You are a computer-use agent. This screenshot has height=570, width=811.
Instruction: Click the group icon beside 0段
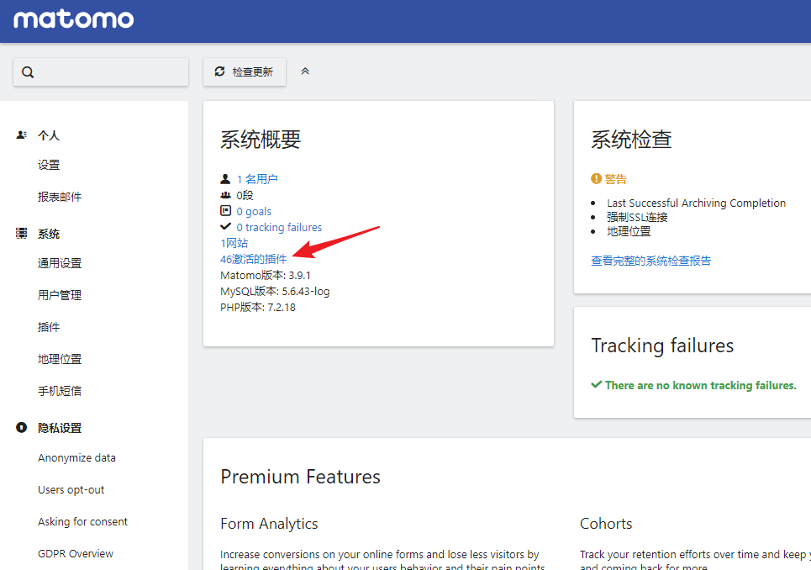pos(225,195)
